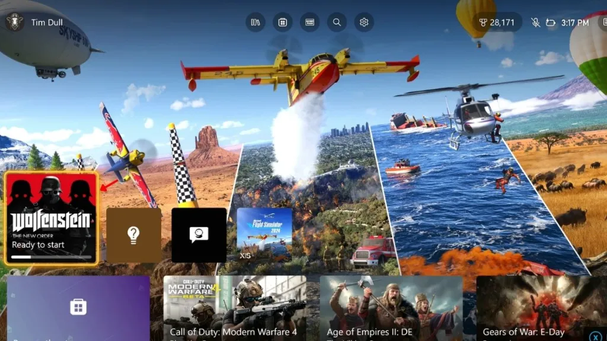Open the black feedback chat tile
The image size is (607, 341).
(199, 235)
